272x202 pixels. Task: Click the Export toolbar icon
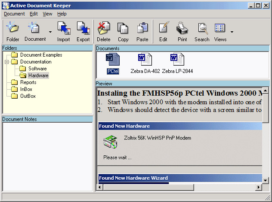pyautogui.click(x=83, y=31)
